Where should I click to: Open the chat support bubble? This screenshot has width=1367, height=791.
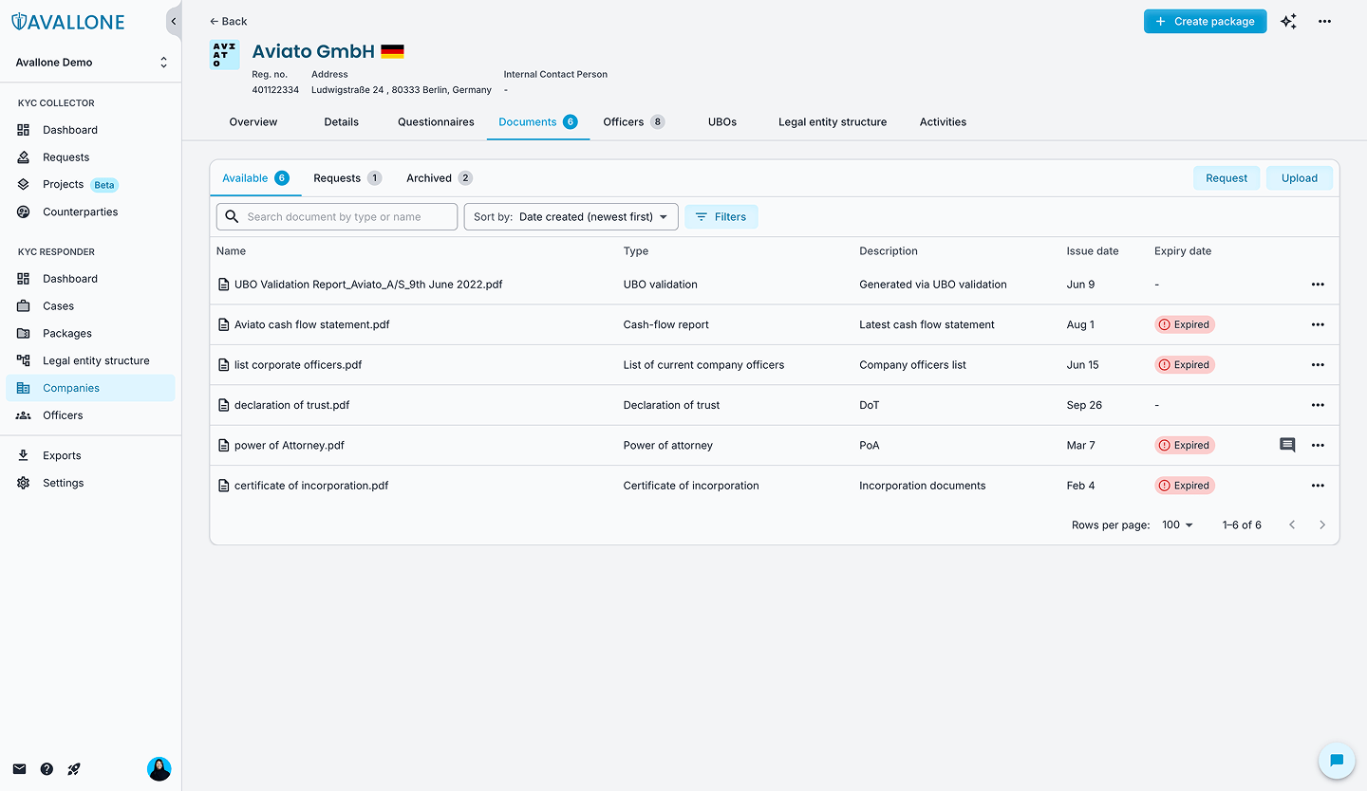(x=1337, y=761)
